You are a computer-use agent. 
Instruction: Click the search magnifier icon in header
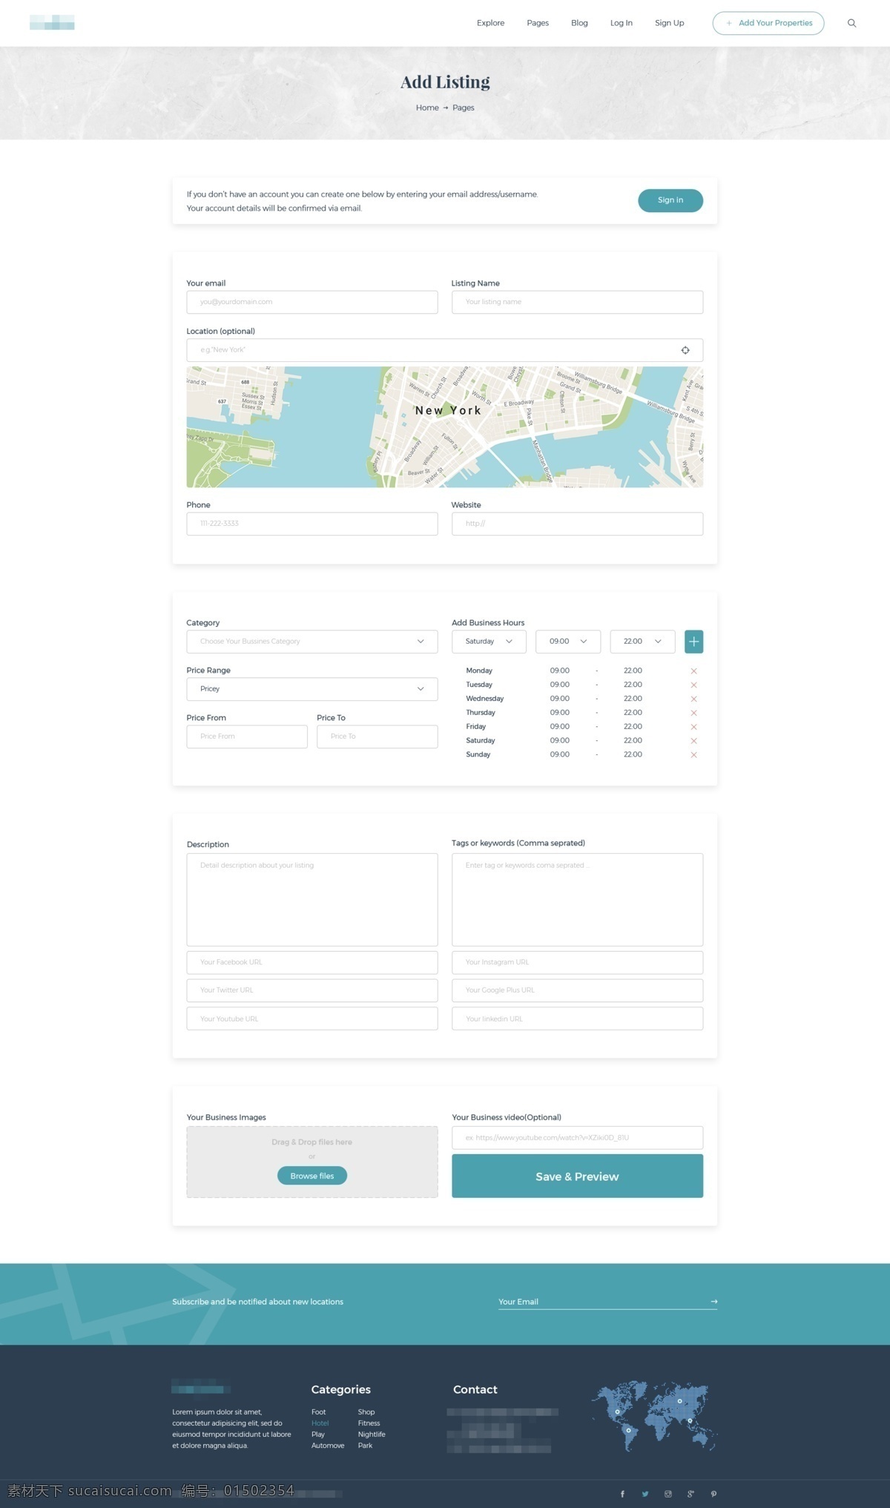[x=851, y=23]
